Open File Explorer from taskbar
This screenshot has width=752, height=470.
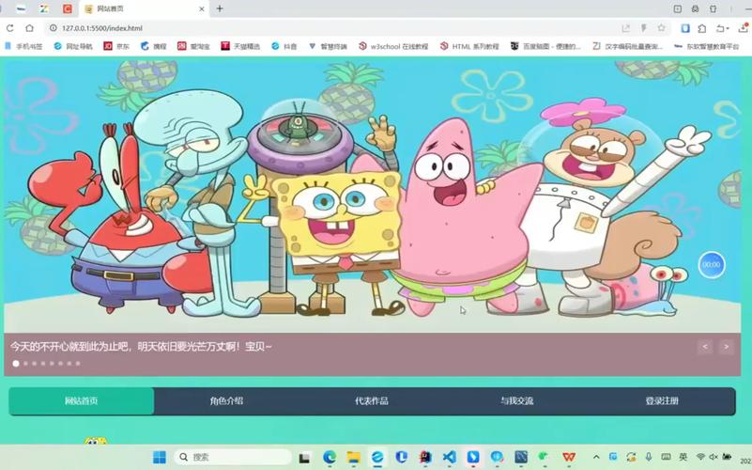click(x=353, y=457)
